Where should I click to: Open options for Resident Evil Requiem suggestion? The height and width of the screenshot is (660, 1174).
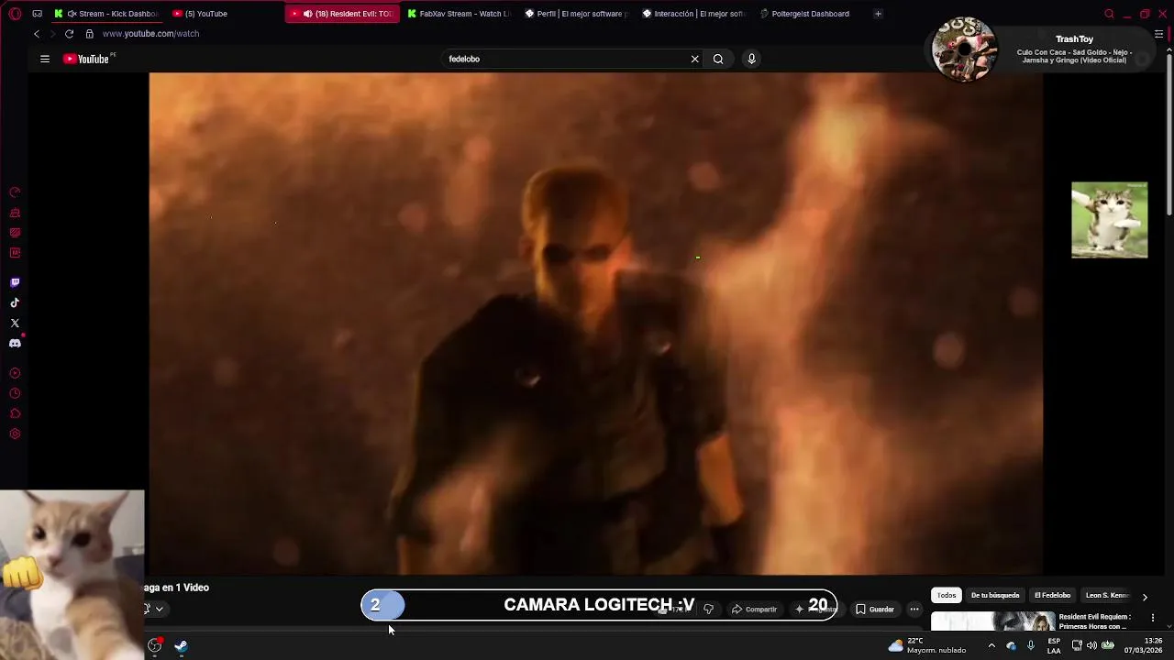1153,618
